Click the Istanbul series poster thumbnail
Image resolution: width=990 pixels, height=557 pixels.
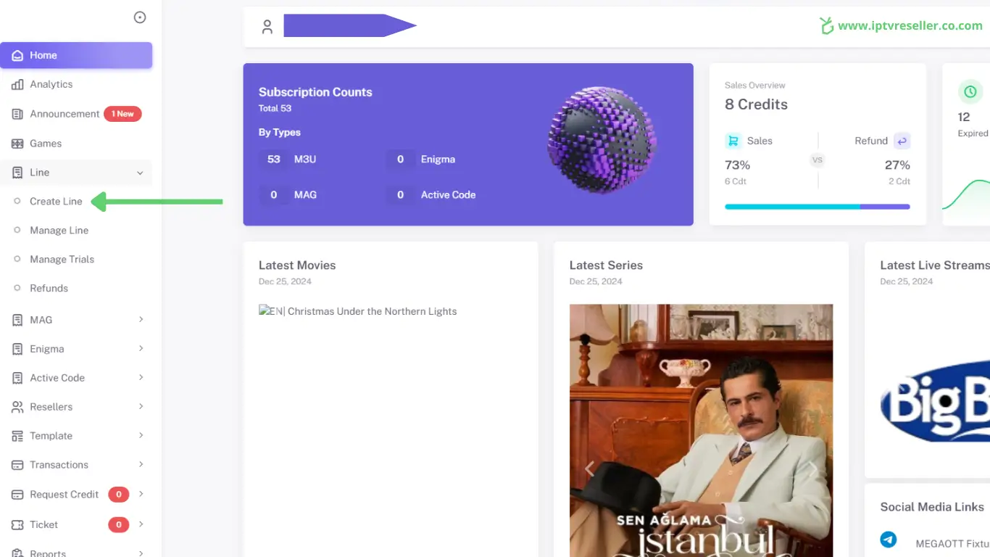coord(701,429)
